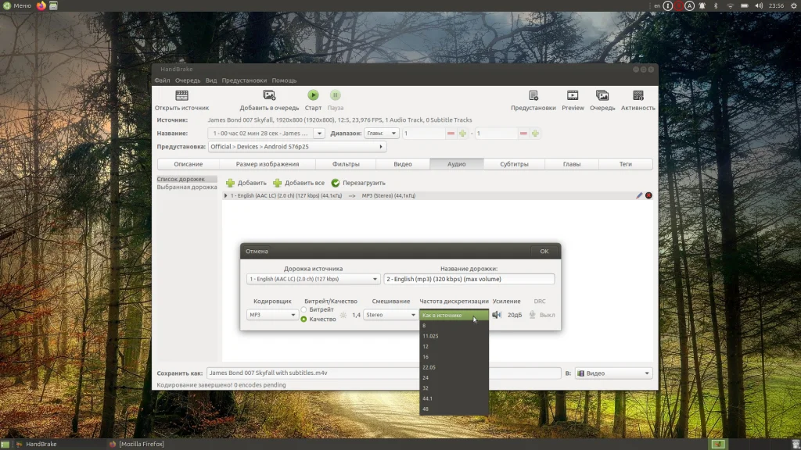Viewport: 801px width, 450px height.
Task: Open the Активность log toolbar icon
Action: [x=638, y=95]
